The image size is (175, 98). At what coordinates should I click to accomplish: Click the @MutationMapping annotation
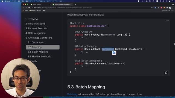(x=86, y=46)
